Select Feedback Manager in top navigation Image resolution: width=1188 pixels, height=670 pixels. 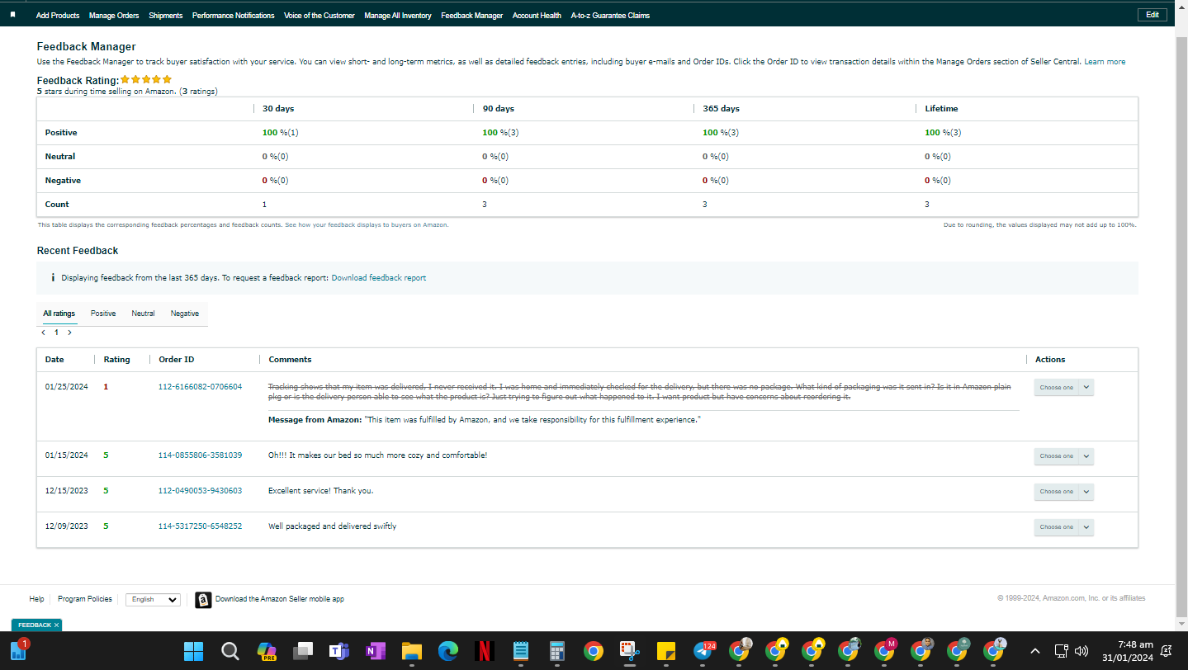coord(472,16)
